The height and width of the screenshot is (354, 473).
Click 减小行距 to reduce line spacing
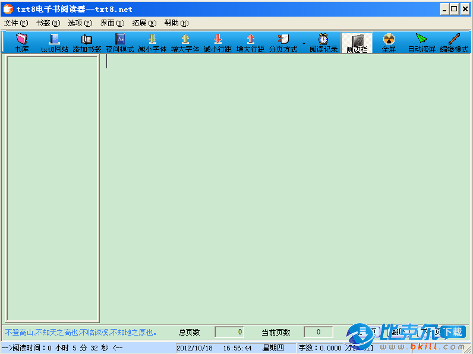pos(217,43)
